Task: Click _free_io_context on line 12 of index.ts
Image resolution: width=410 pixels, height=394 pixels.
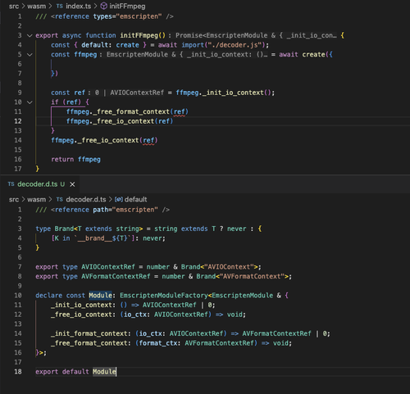Action: pyautogui.click(x=124, y=121)
